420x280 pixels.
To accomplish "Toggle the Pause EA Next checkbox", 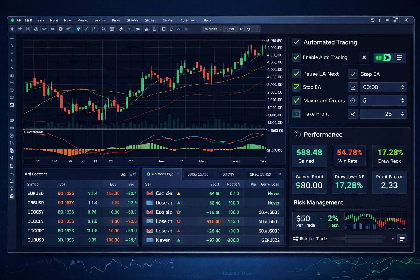I will 296,74.
